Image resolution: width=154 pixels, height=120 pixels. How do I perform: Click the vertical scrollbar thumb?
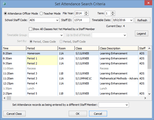[x=149, y=60]
